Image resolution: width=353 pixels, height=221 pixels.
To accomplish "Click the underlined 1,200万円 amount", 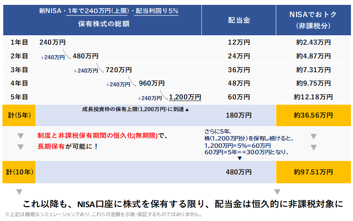I will point(185,97).
